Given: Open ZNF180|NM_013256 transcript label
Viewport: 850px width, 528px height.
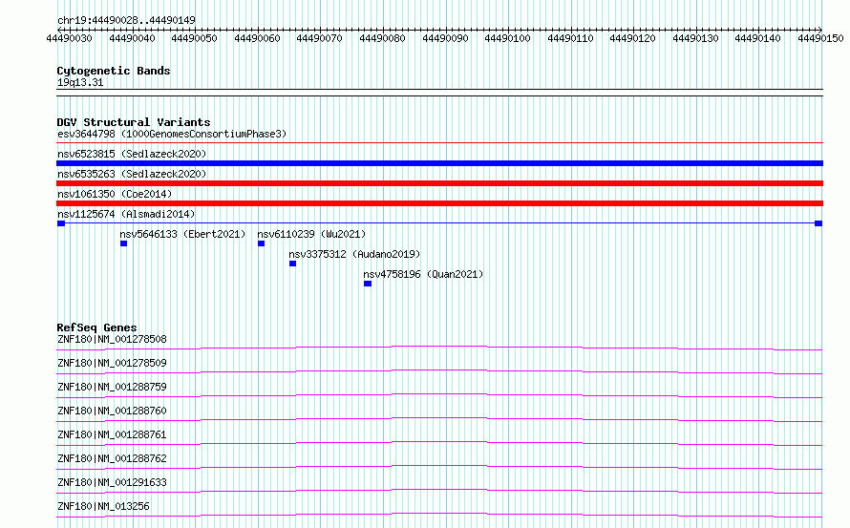Looking at the screenshot, I should click(x=103, y=506).
